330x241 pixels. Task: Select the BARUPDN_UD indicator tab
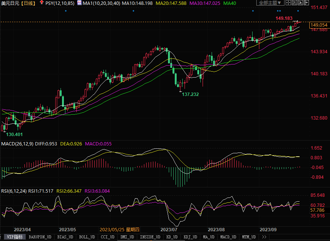(40, 237)
